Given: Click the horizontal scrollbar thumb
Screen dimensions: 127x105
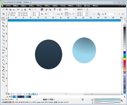Looking at the screenshot, I should [x=102, y=94].
